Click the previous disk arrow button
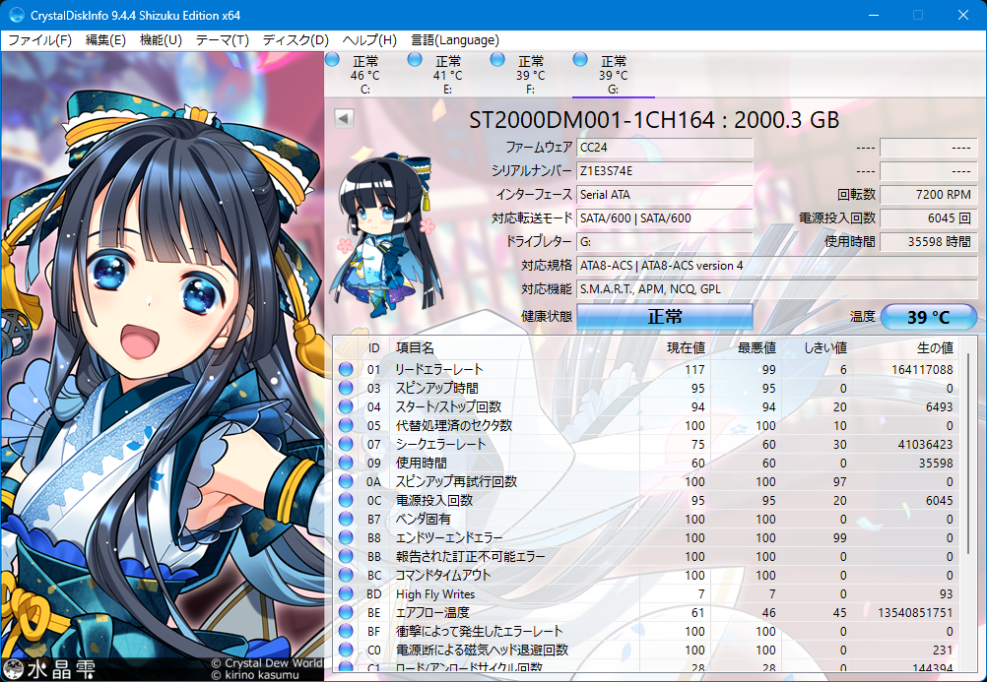 [344, 118]
